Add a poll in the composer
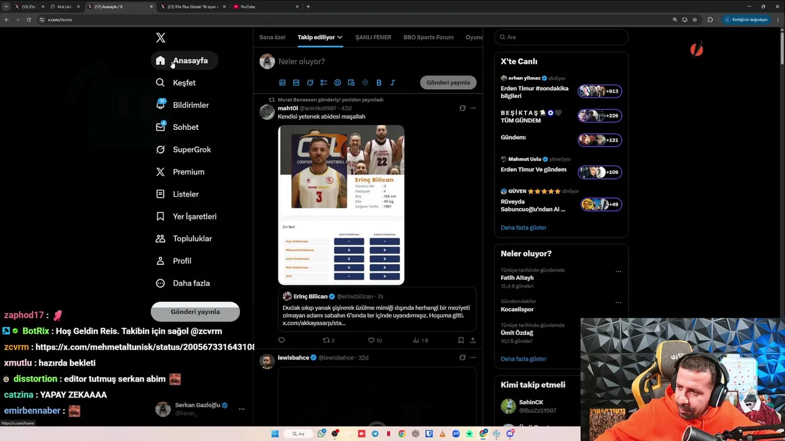Image resolution: width=785 pixels, height=441 pixels. tap(324, 83)
